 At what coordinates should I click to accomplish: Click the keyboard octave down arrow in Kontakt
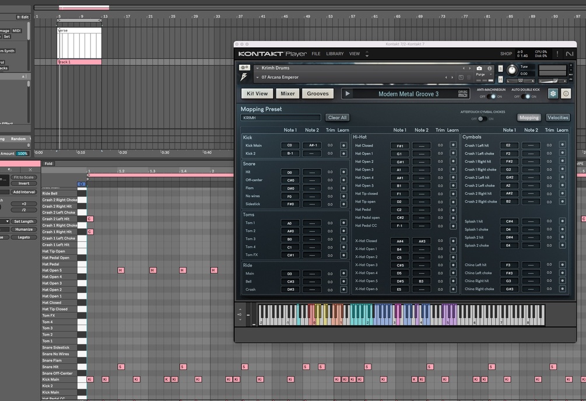[240, 319]
